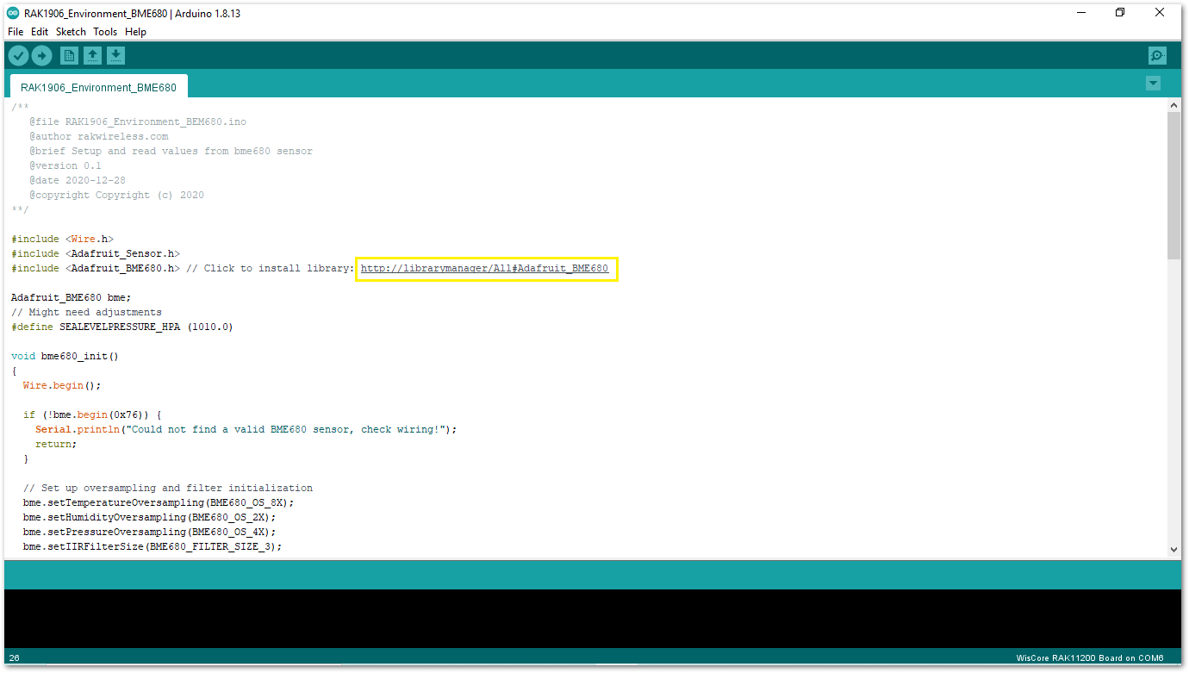Click the 'Adafruit_BME680 bme;' line
This screenshot has height=673, width=1189.
click(x=71, y=298)
